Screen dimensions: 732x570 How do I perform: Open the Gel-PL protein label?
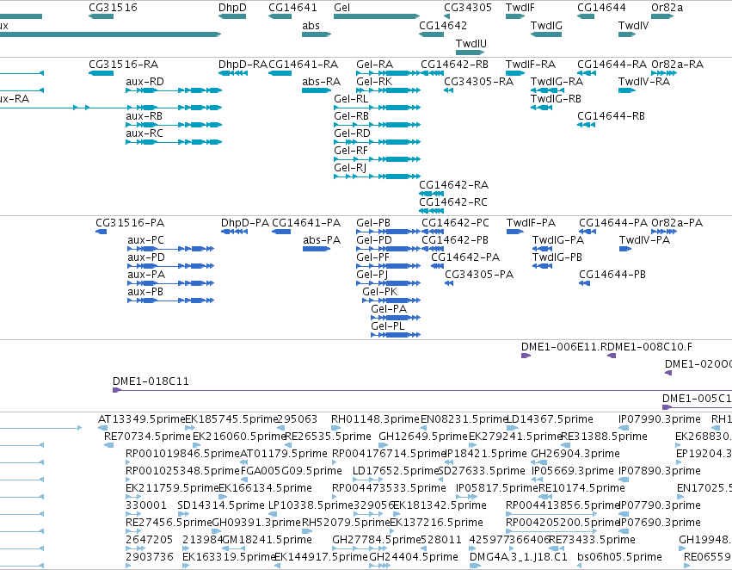pos(387,326)
